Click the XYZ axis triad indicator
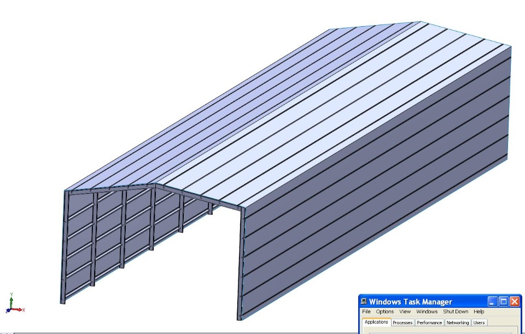This screenshot has height=334, width=525. tap(14, 303)
